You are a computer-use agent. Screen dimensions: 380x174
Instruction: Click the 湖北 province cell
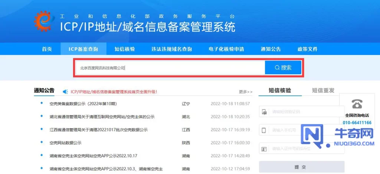click(x=186, y=117)
